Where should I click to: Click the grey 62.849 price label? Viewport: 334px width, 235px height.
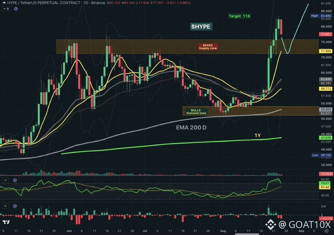(x=326, y=79)
